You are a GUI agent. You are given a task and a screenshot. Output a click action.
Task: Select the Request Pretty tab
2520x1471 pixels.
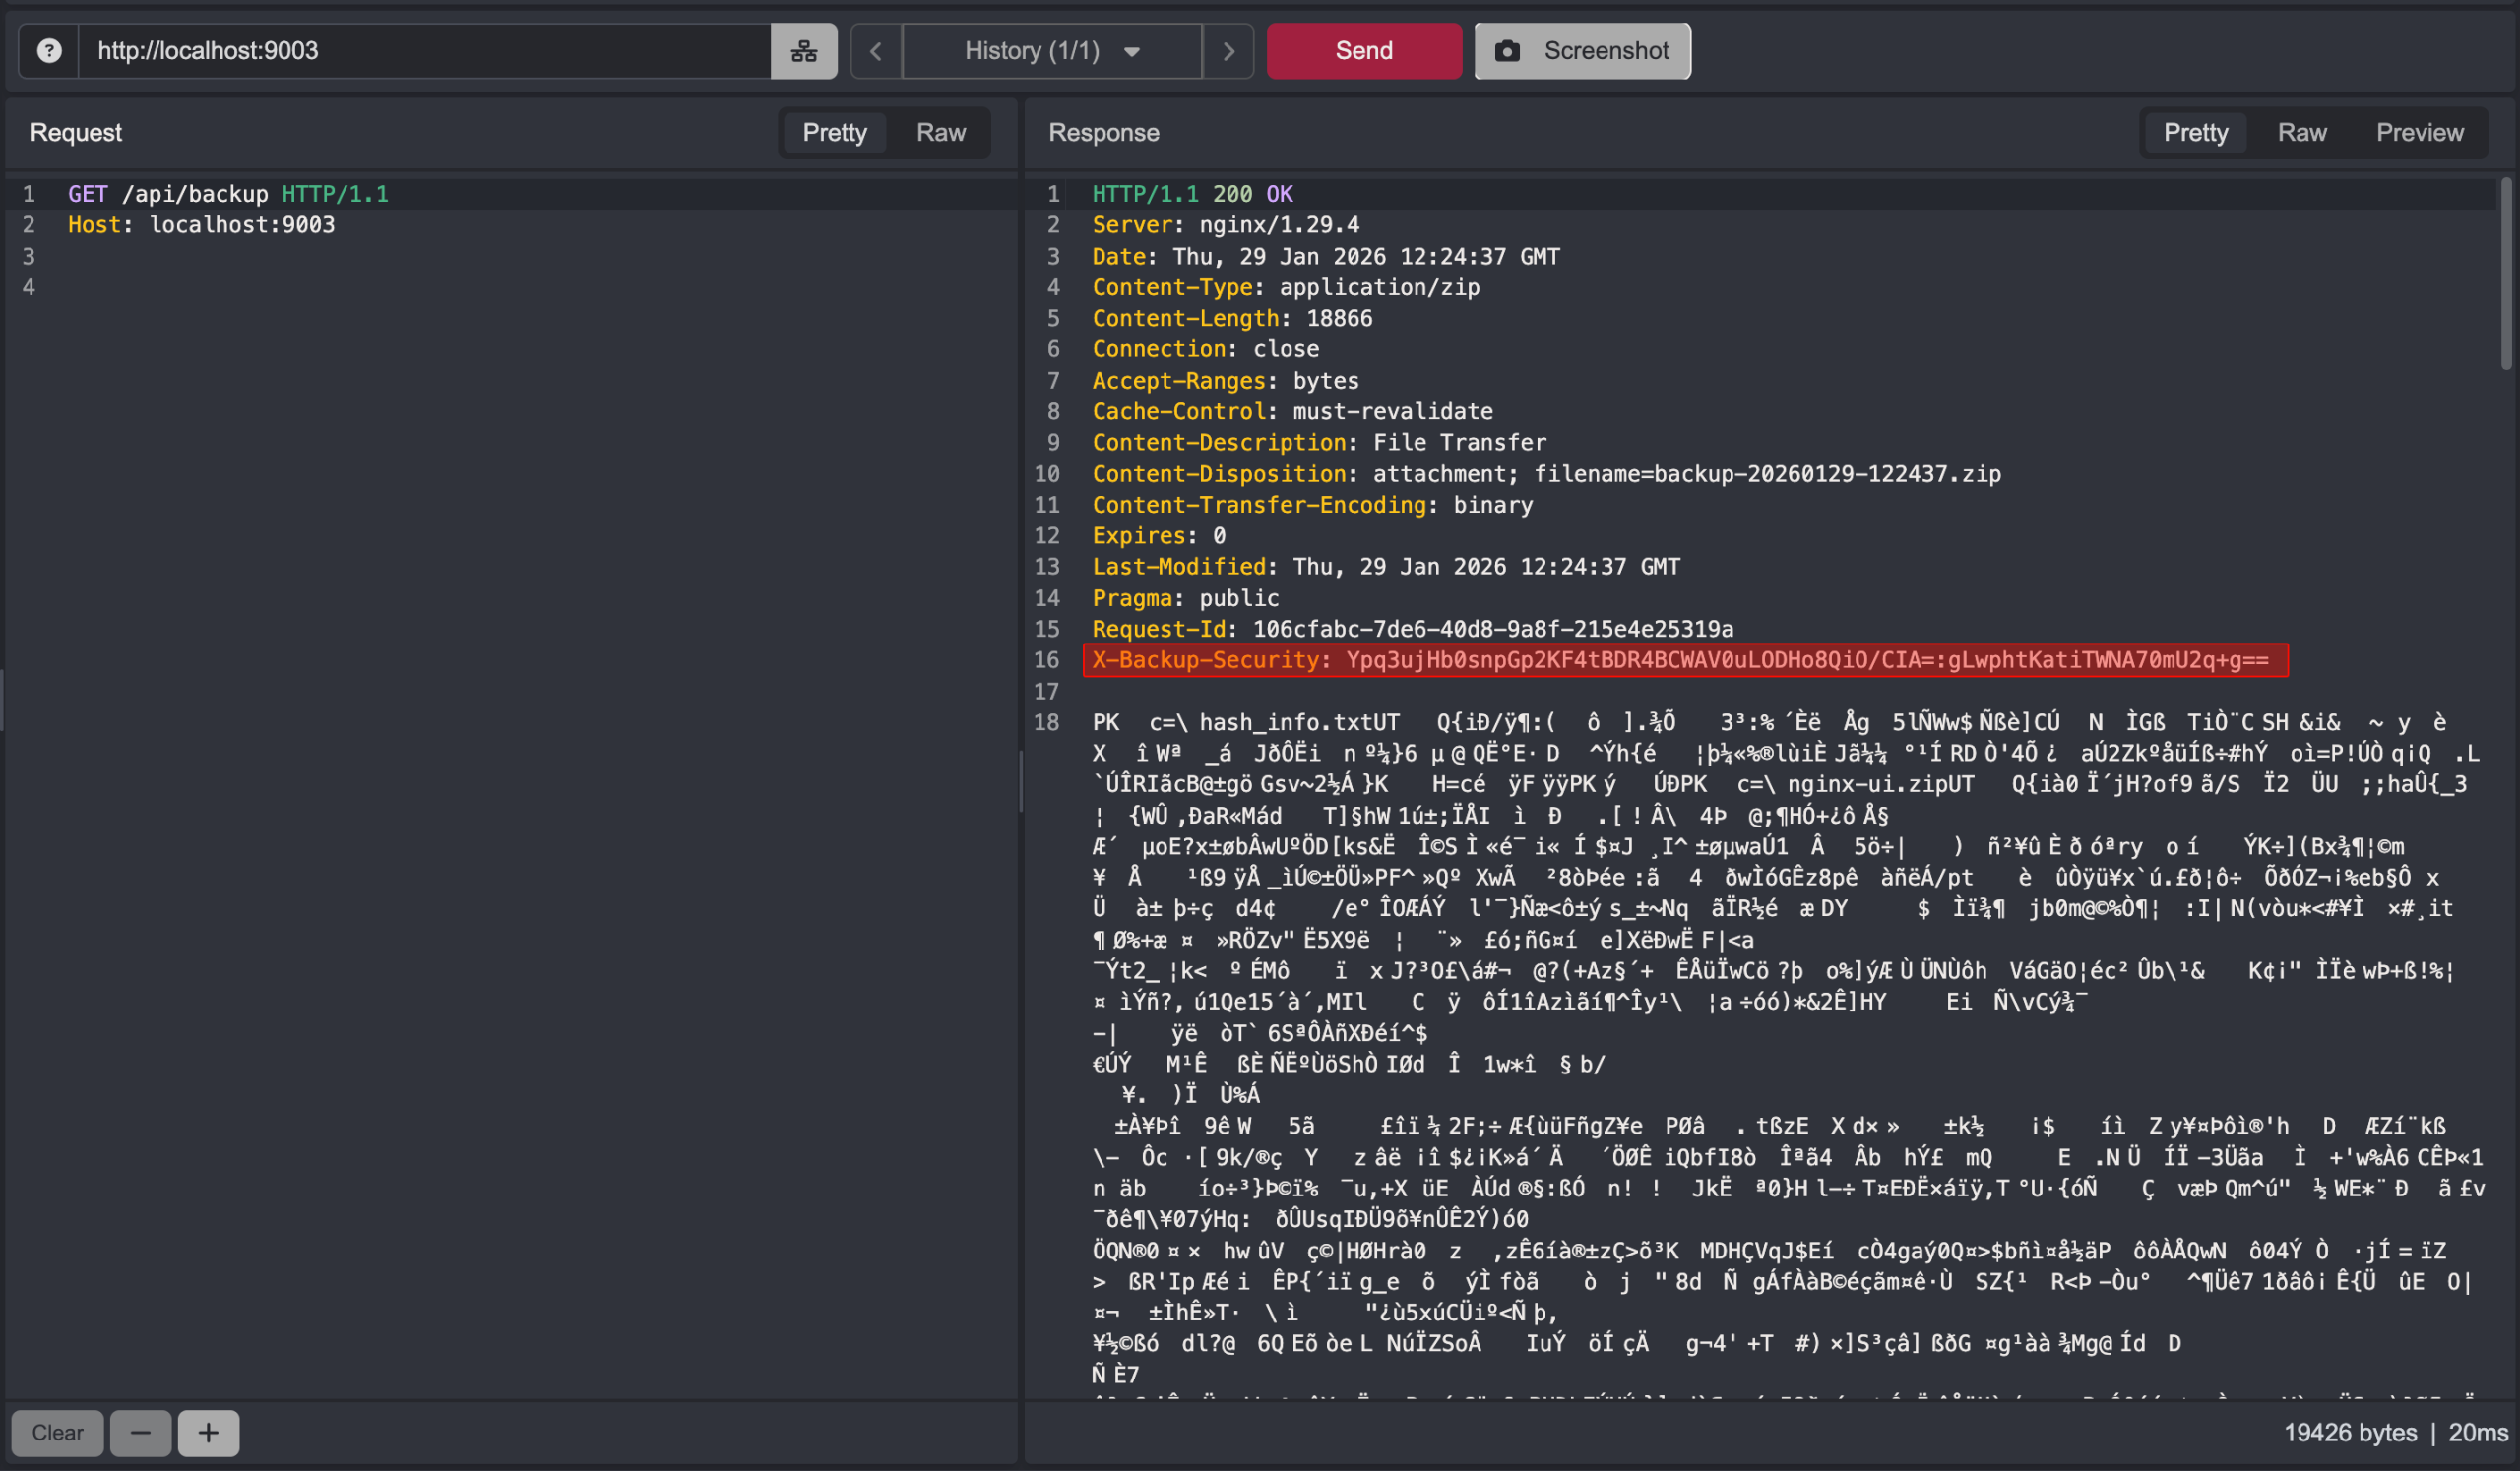click(x=834, y=133)
